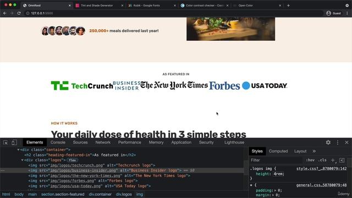Toggle the device toolbar icon in DevTools
The height and width of the screenshot is (198, 352).
click(x=14, y=142)
